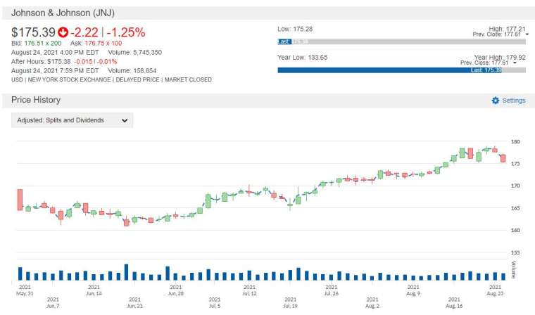This screenshot has width=535, height=315.
Task: Click the 2021 Aug, 16 date axis label
Action: click(x=454, y=303)
